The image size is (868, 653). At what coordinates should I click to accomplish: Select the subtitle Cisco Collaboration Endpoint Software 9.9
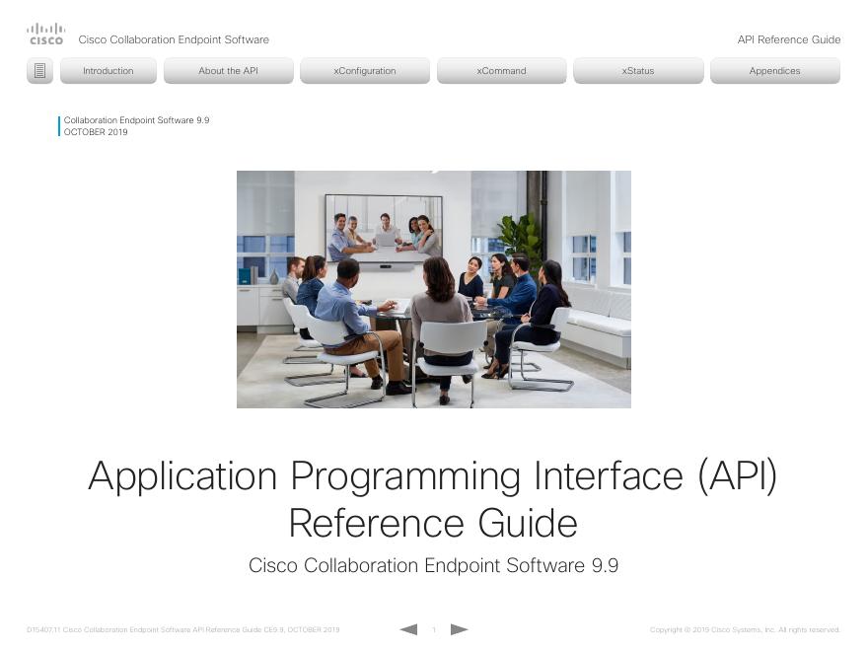tap(433, 566)
